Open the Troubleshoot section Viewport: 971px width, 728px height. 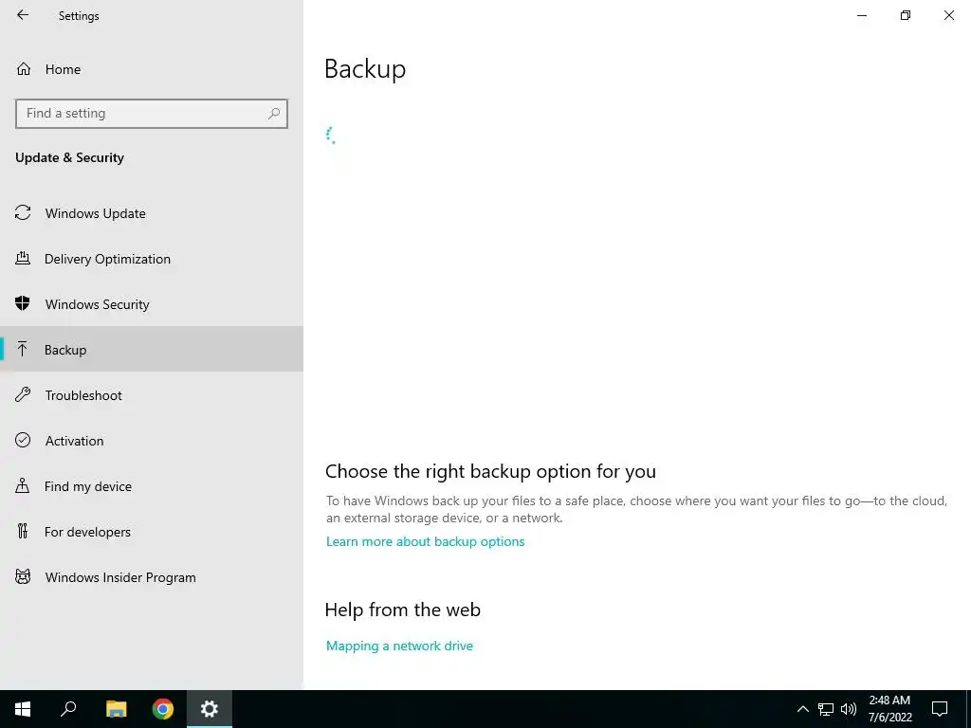pos(152,395)
